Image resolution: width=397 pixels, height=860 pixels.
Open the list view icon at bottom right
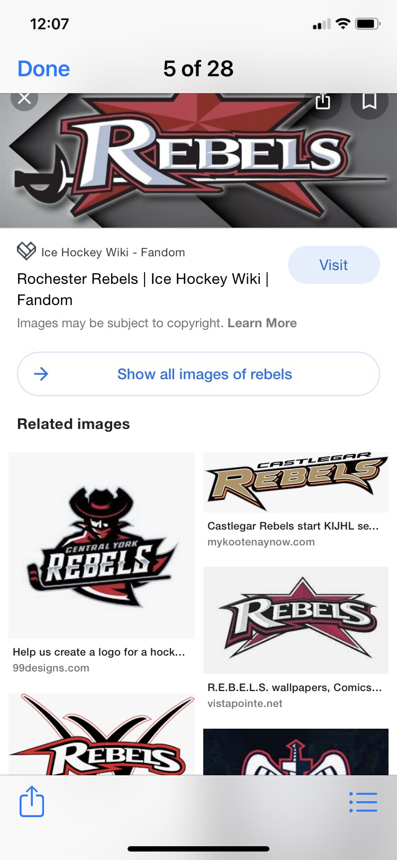[x=363, y=802]
